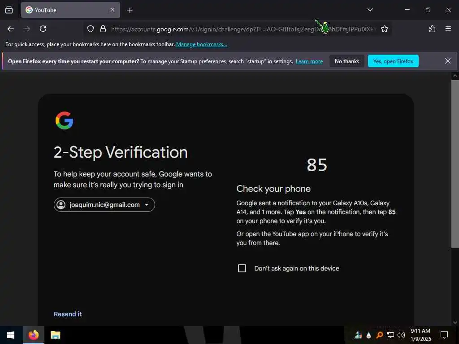Follow the Learn more link
The height and width of the screenshot is (344, 459).
(x=309, y=61)
